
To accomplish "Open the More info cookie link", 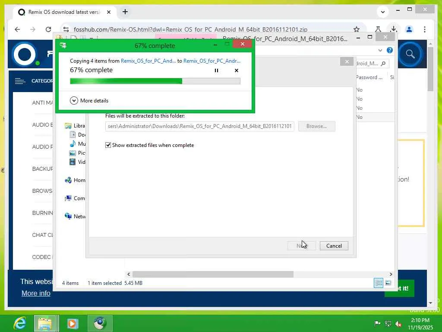I will point(36,294).
